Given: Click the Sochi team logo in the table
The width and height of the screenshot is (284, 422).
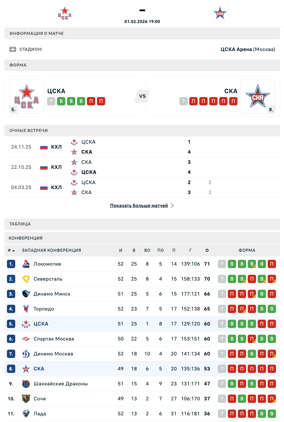Looking at the screenshot, I should [26, 399].
